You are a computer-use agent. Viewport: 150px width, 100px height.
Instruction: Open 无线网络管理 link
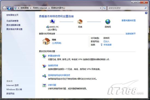(12, 21)
